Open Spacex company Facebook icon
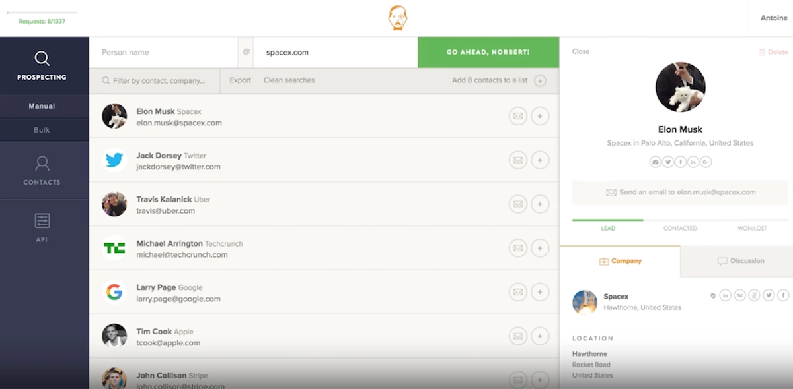The height and width of the screenshot is (389, 793). click(783, 295)
